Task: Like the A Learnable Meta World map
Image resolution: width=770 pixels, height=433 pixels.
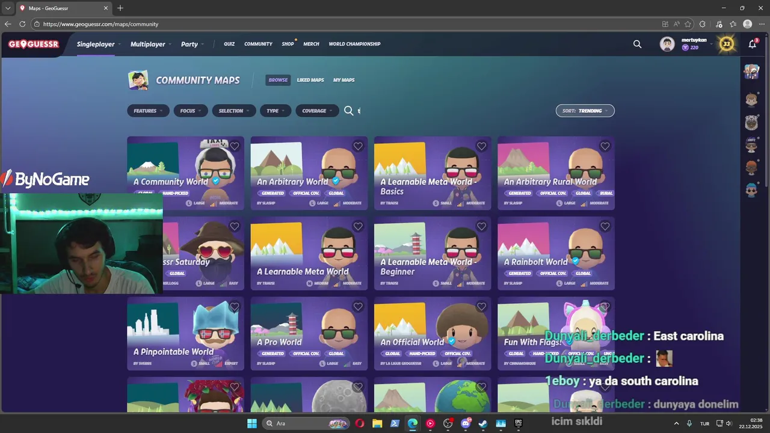Action: click(358, 227)
